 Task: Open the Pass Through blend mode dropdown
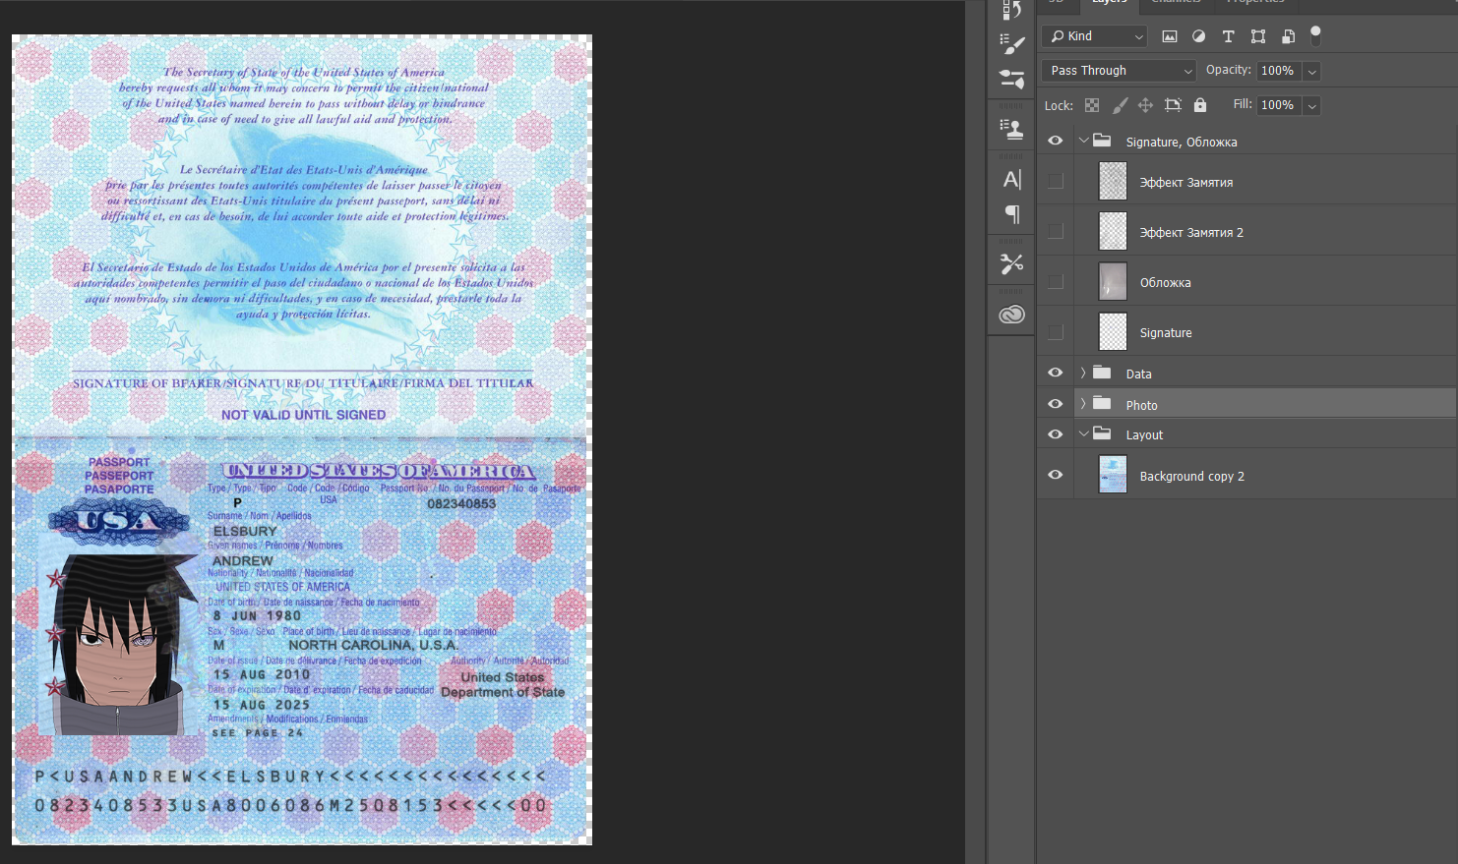pyautogui.click(x=1119, y=71)
